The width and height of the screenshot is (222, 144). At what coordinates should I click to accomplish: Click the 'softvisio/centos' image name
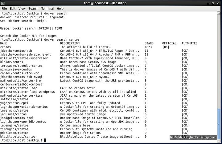click(14, 99)
